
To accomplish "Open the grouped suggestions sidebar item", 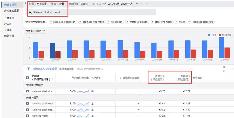I will pyautogui.click(x=12, y=11).
